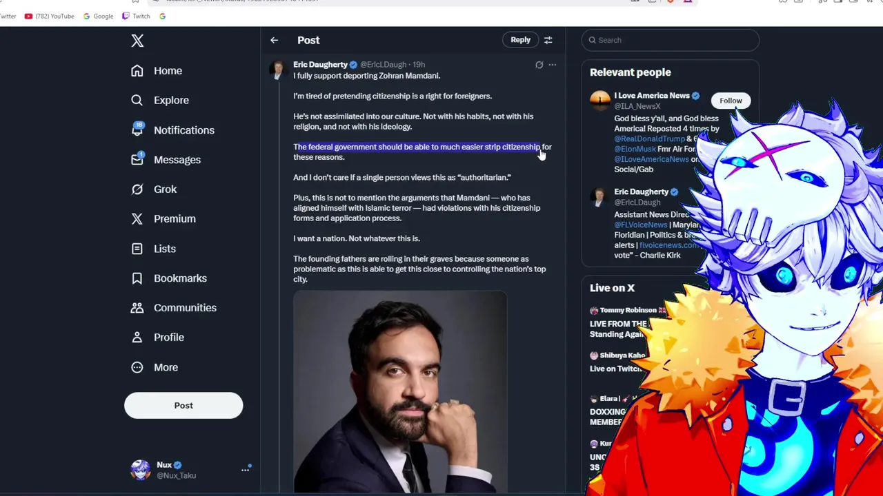This screenshot has height=496, width=883.
Task: Click the @RealDonaldTrump mention link
Action: coord(650,139)
